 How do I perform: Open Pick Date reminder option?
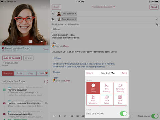[x=120, y=100]
